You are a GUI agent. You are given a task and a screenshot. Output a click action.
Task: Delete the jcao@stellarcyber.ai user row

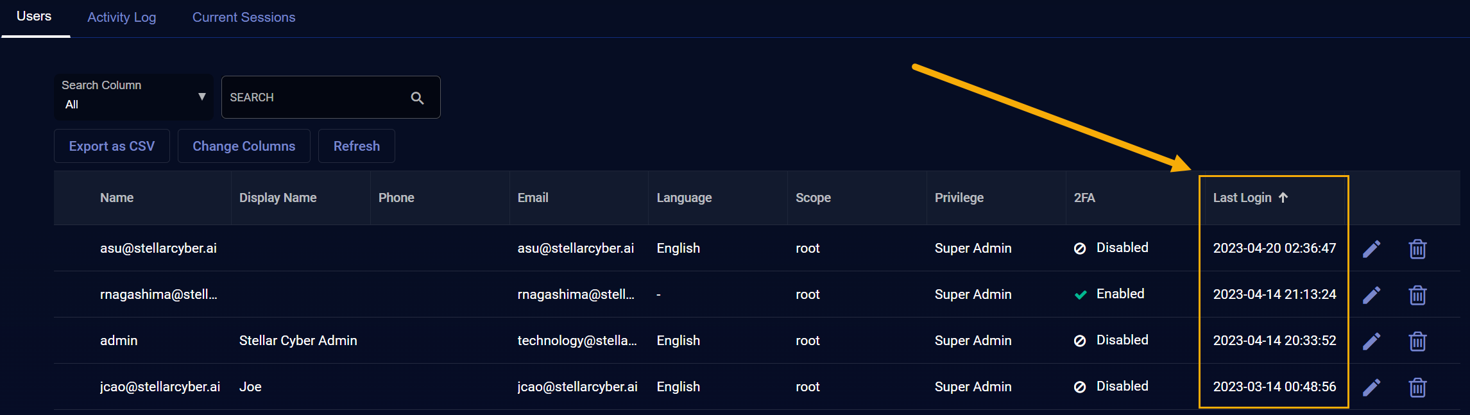tap(1417, 387)
